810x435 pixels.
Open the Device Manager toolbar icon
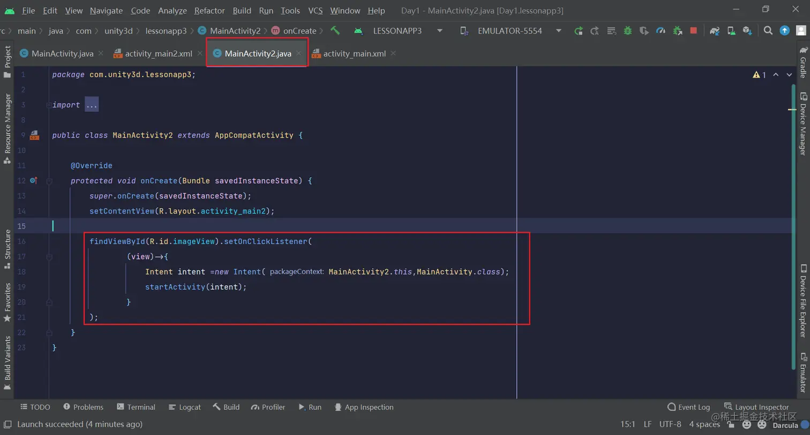[x=731, y=31]
